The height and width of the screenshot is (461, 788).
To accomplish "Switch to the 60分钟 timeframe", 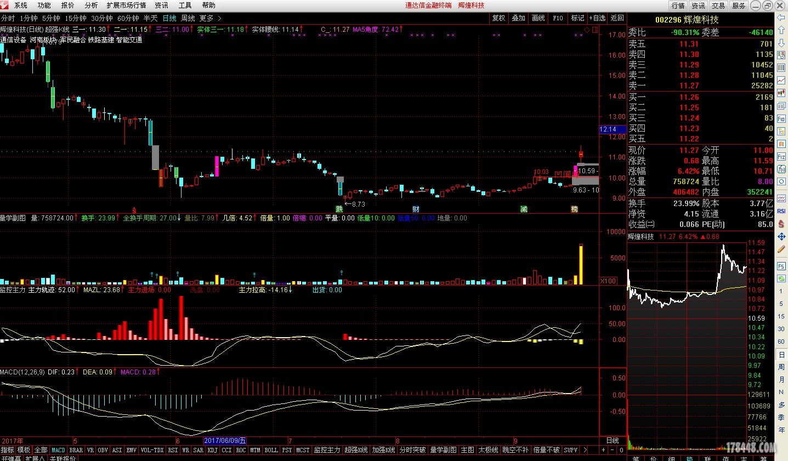I will point(128,18).
